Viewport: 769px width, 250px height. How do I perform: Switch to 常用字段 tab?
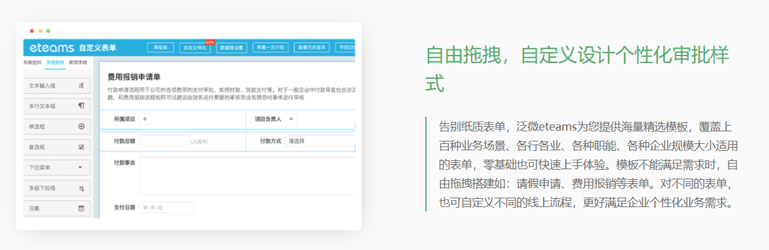coord(78,63)
